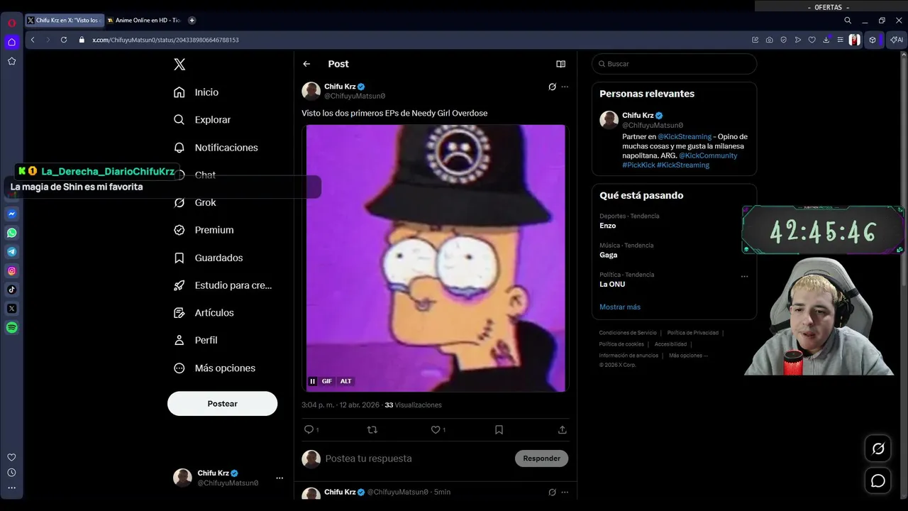
Task: Switch to Anime Online en HD tab
Action: pyautogui.click(x=145, y=21)
